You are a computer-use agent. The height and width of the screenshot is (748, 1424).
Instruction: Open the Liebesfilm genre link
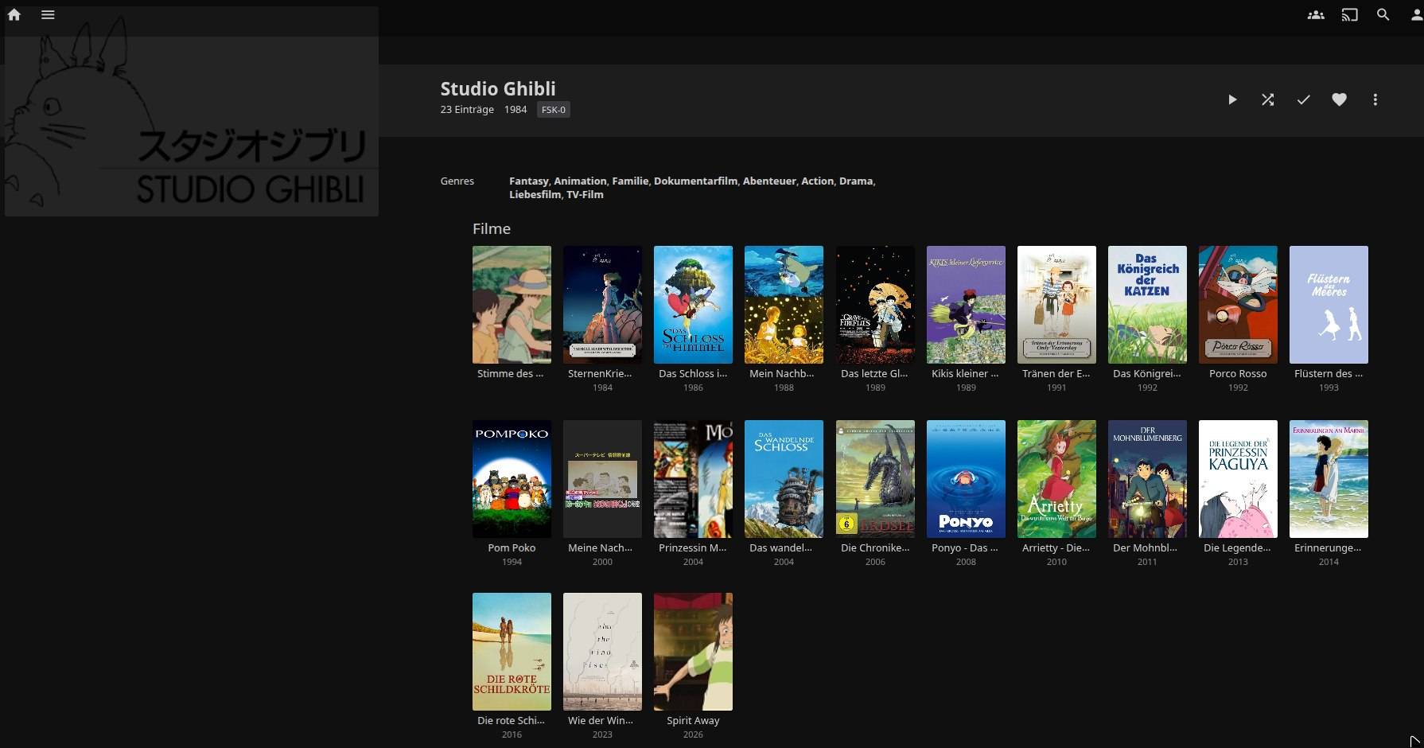(x=535, y=194)
